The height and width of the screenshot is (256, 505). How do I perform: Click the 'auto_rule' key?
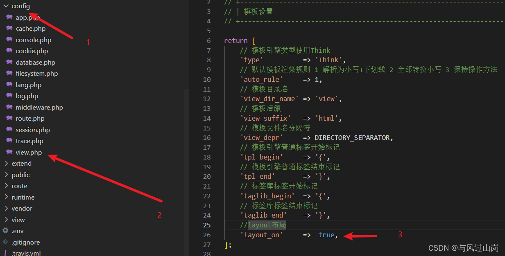coord(262,79)
